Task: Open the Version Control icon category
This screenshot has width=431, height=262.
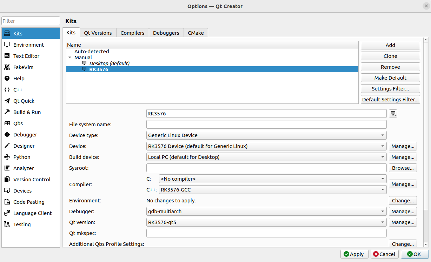Action: coord(7,180)
